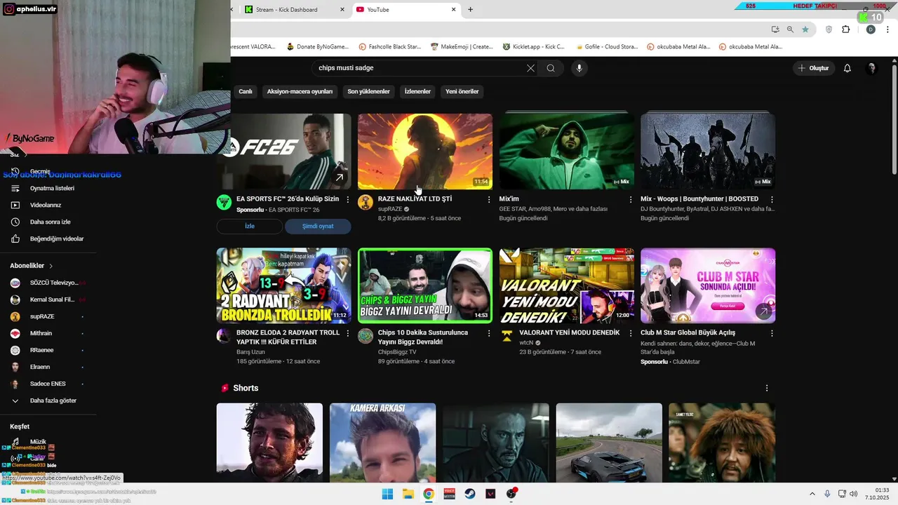Viewport: 898px width, 505px height.
Task: Open the Shorts section options menu
Action: point(767,388)
